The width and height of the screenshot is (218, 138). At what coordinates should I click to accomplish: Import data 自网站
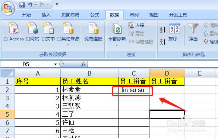[32, 32]
